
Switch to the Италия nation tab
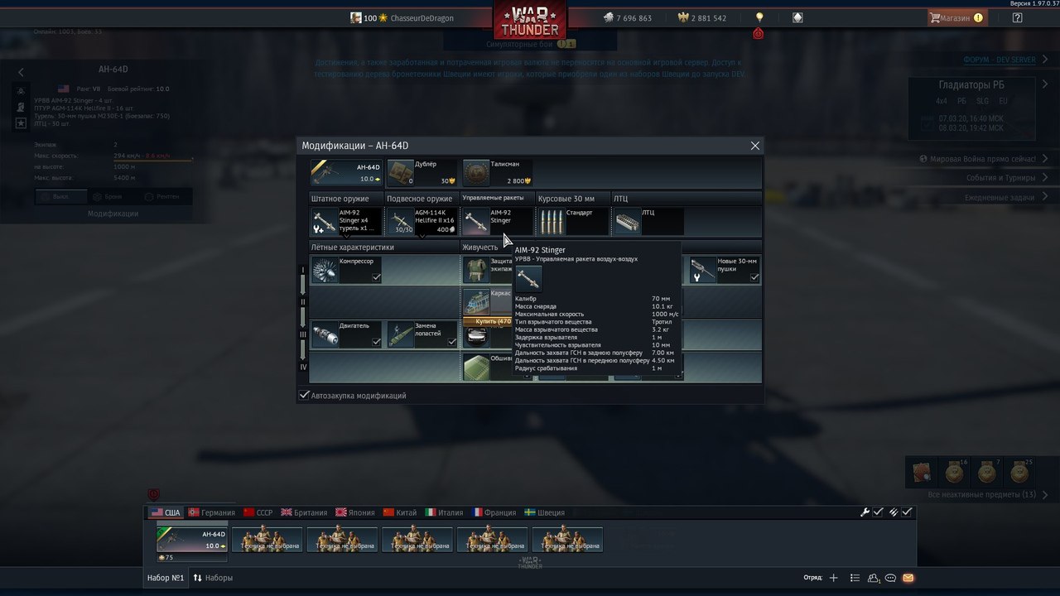click(x=444, y=512)
